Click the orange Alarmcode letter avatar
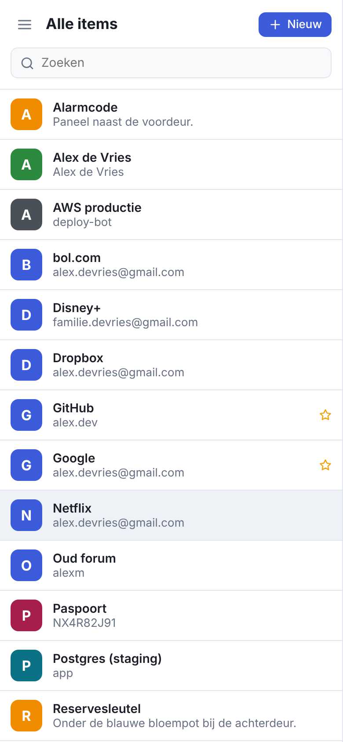This screenshot has height=742, width=343. click(x=26, y=114)
